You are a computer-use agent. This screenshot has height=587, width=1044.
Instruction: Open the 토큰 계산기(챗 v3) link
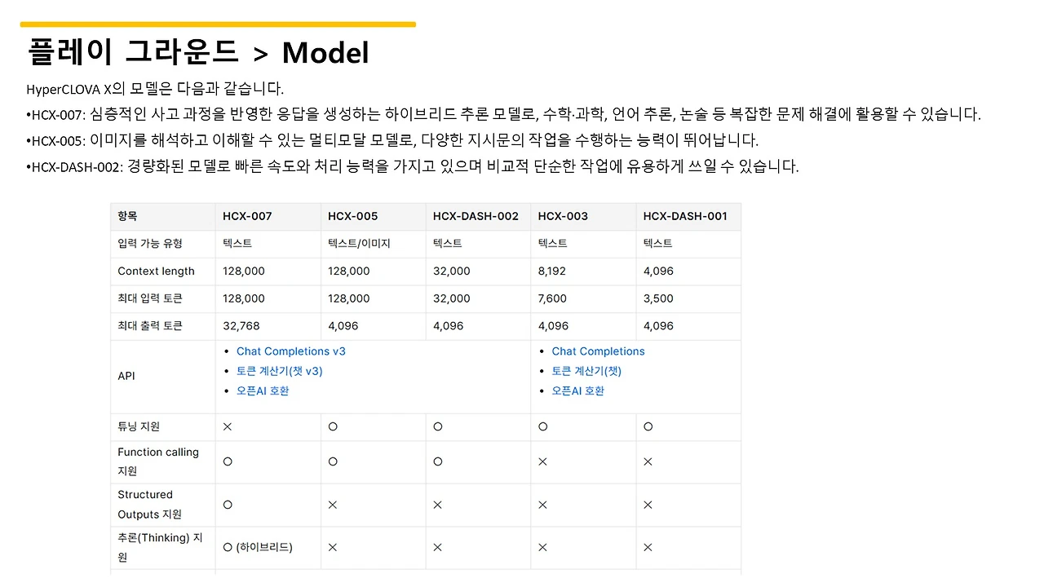pos(280,371)
